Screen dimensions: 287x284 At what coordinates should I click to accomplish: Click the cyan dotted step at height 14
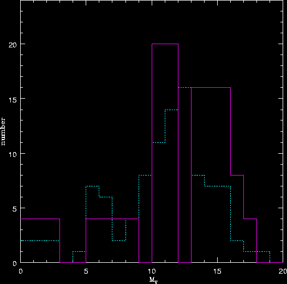tap(171, 110)
